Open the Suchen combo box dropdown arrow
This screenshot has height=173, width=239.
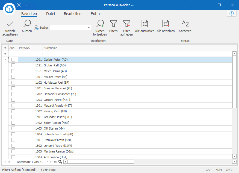(x=89, y=28)
